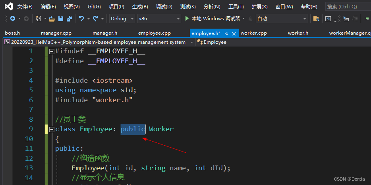Click <iostream> on line 4
This screenshot has width=371, height=185.
click(x=112, y=80)
